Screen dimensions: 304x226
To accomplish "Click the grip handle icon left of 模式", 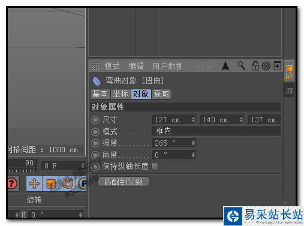I will click(x=95, y=66).
